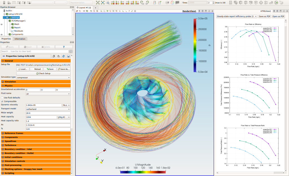Select the Contour filter icon

(235, 2)
